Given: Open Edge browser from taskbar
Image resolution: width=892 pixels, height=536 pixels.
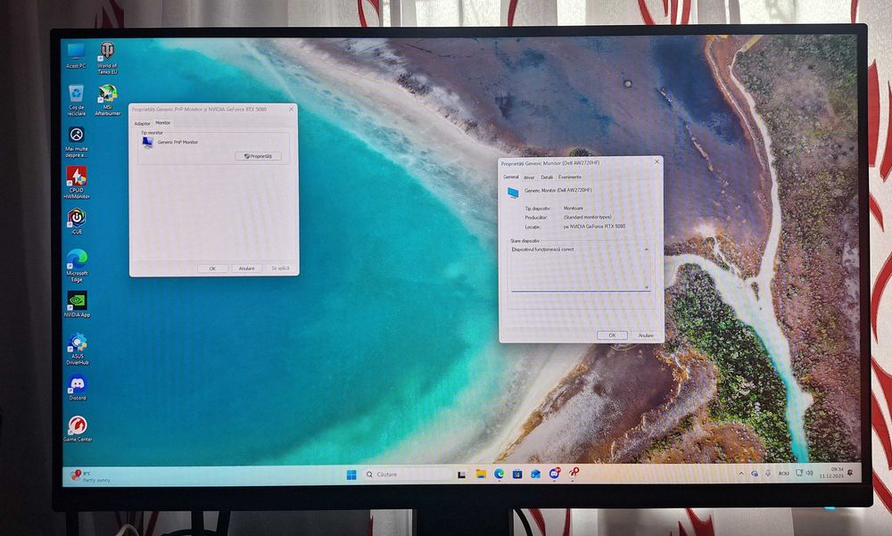Looking at the screenshot, I should (x=499, y=474).
